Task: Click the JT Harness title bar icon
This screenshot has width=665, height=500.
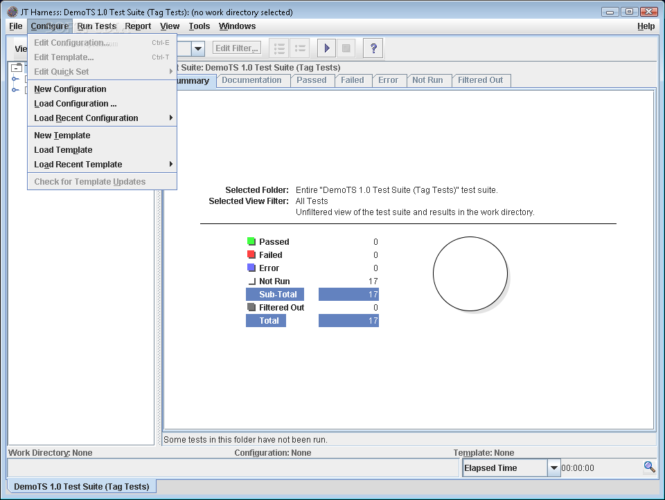Action: (12, 12)
